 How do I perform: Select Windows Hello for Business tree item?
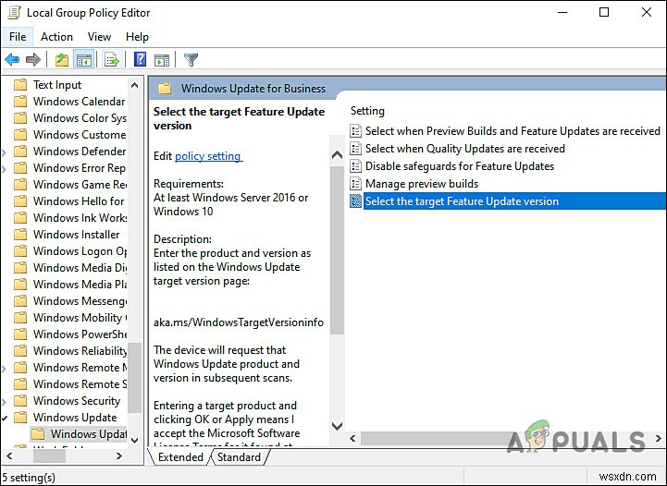coord(79,200)
